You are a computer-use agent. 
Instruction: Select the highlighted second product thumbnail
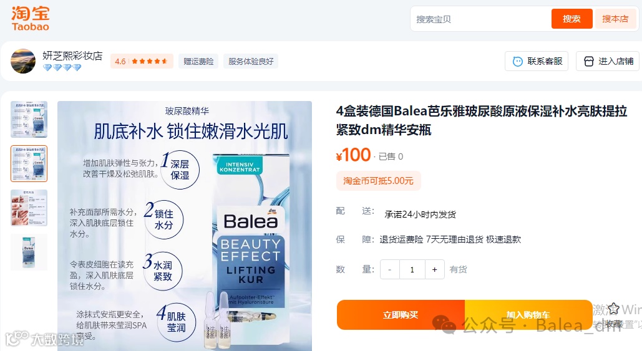tap(29, 163)
